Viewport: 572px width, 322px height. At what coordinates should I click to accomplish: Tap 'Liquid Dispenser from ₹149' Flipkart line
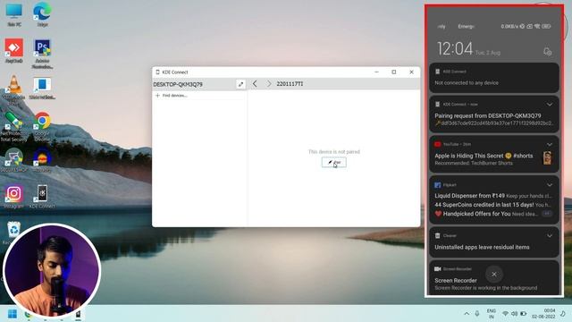(492, 196)
